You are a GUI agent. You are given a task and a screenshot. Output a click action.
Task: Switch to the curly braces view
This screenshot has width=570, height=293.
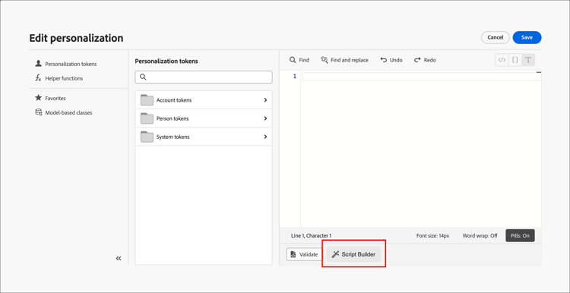pos(515,60)
